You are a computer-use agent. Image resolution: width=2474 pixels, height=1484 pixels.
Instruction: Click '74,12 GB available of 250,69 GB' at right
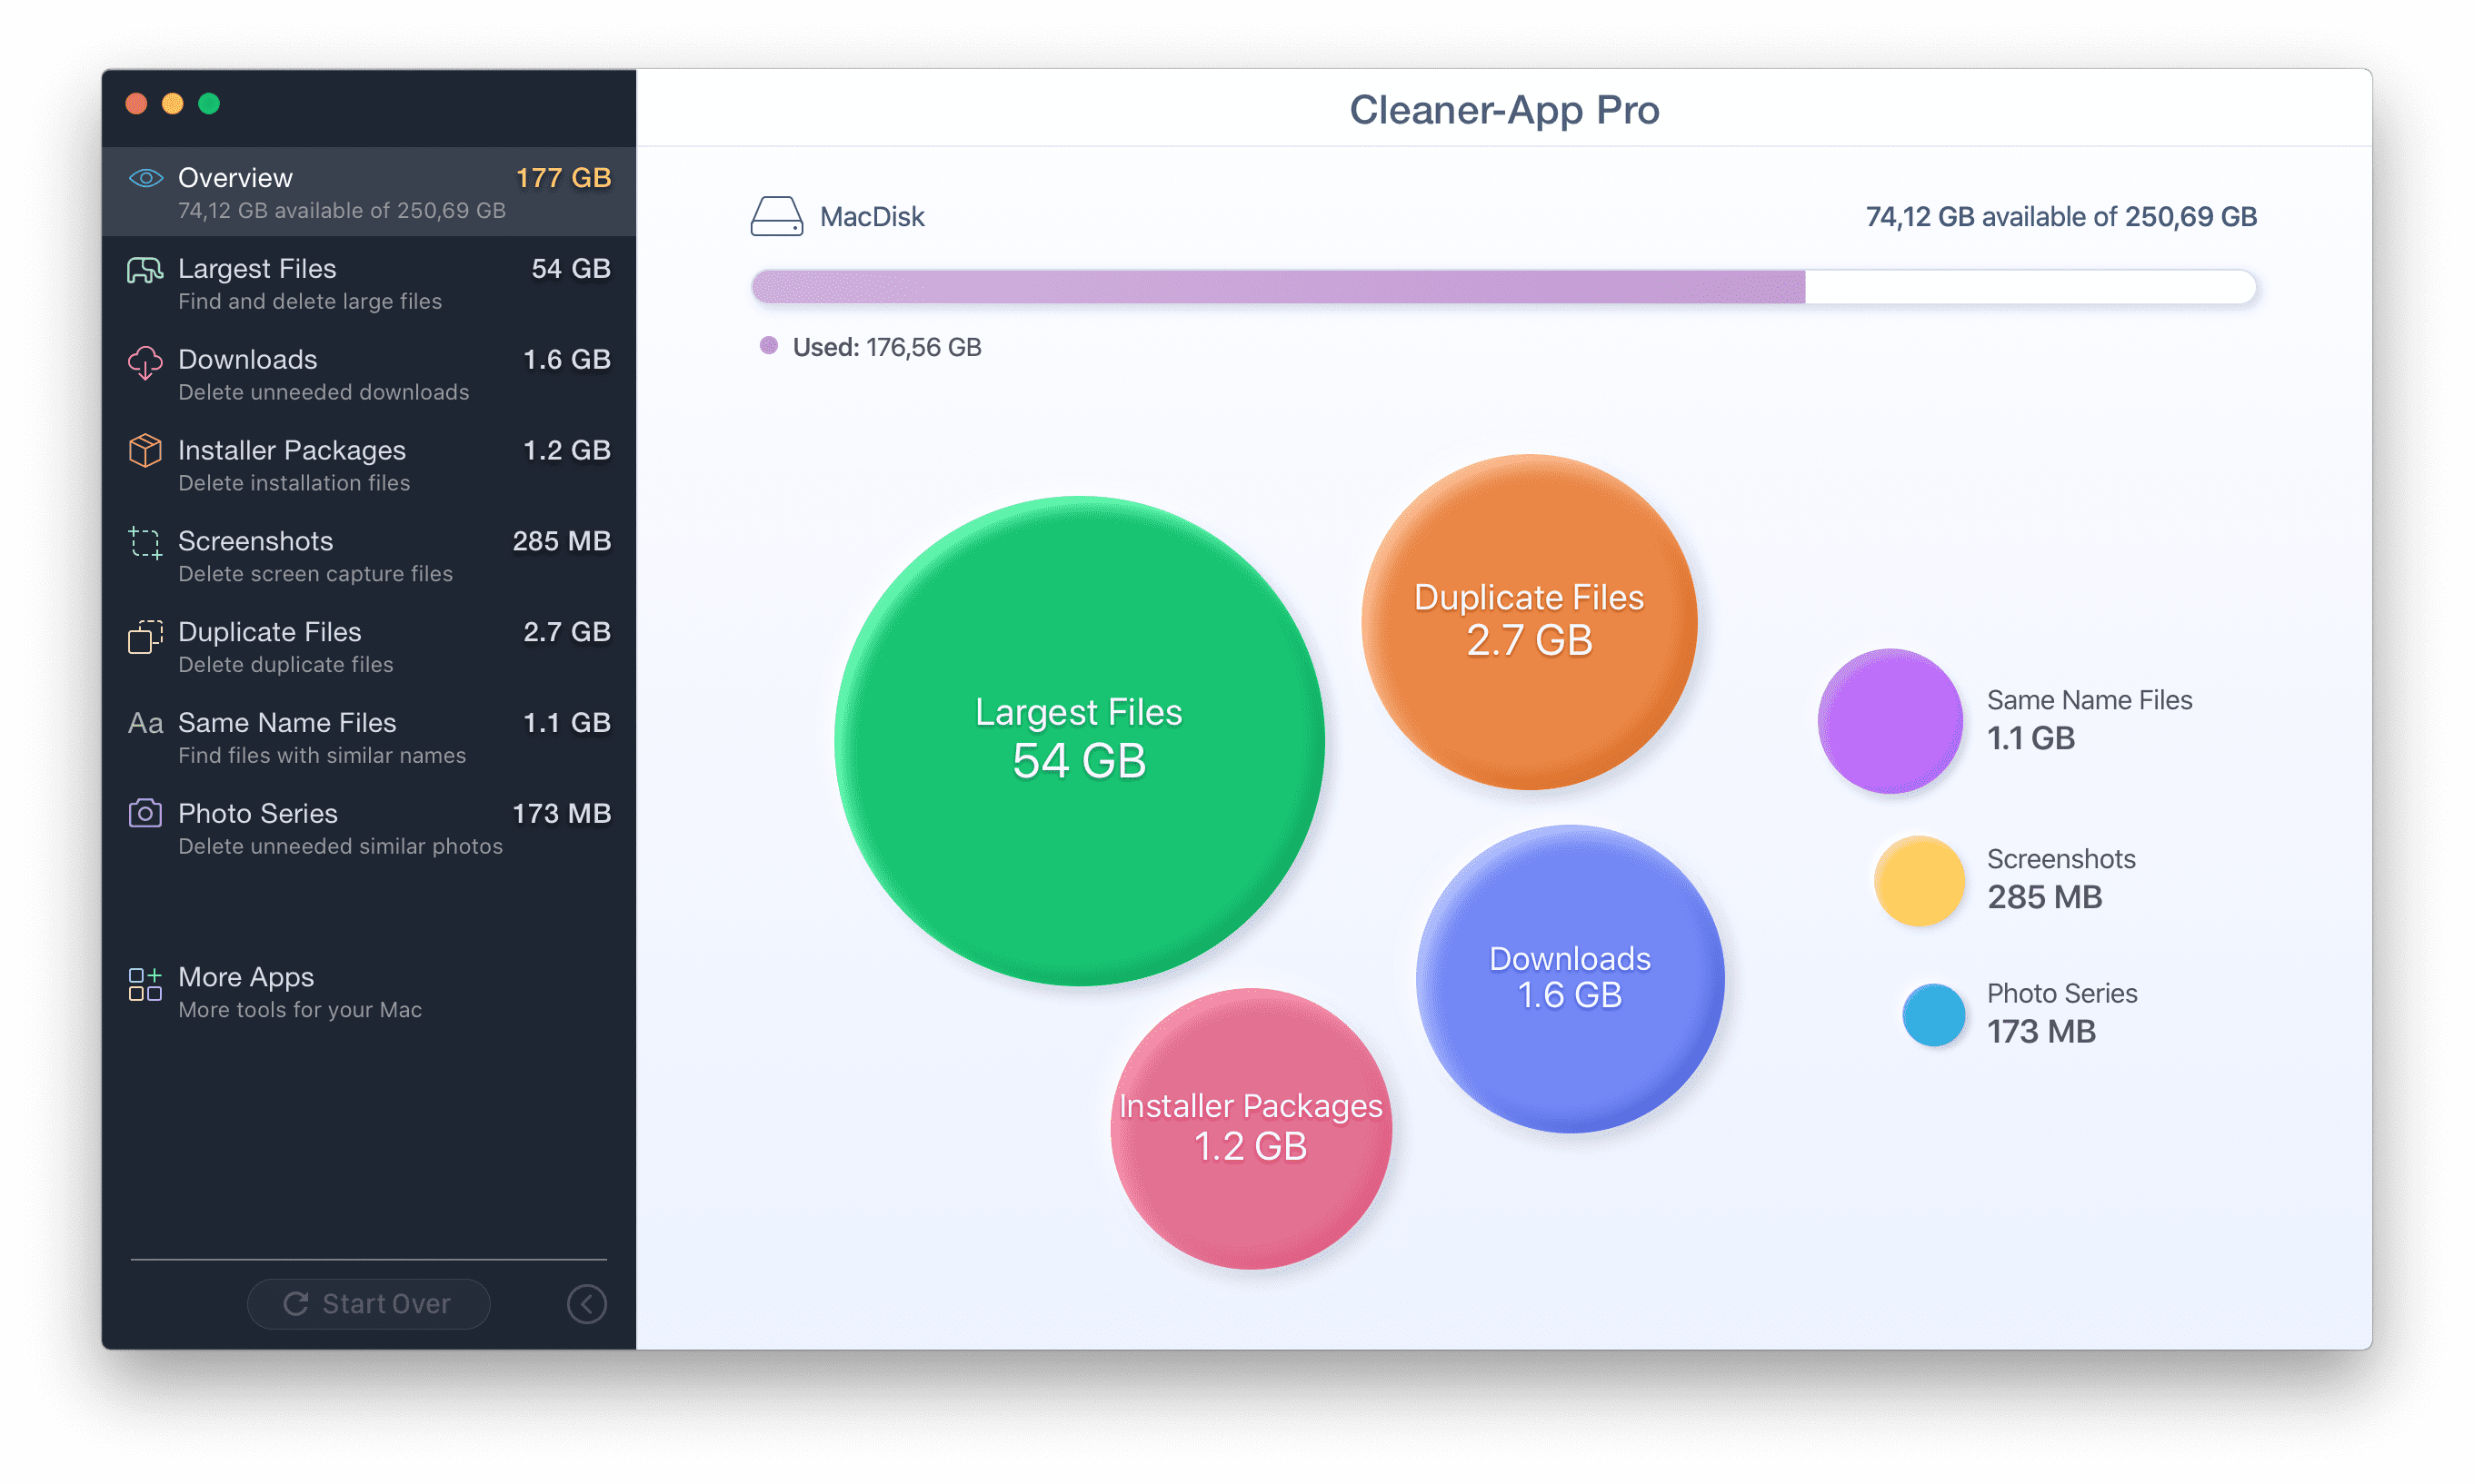coord(2061,217)
